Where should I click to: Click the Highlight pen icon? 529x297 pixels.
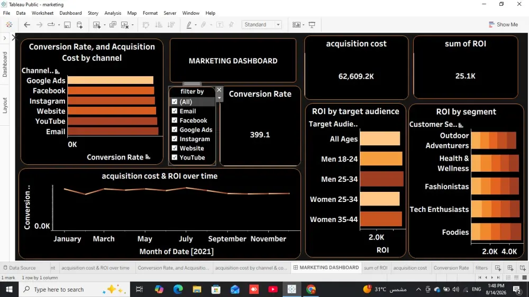pyautogui.click(x=189, y=25)
